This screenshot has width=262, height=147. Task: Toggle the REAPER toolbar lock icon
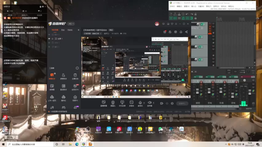pyautogui.click(x=196, y=18)
